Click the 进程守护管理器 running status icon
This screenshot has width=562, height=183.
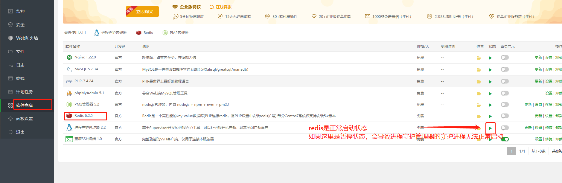pyautogui.click(x=491, y=128)
